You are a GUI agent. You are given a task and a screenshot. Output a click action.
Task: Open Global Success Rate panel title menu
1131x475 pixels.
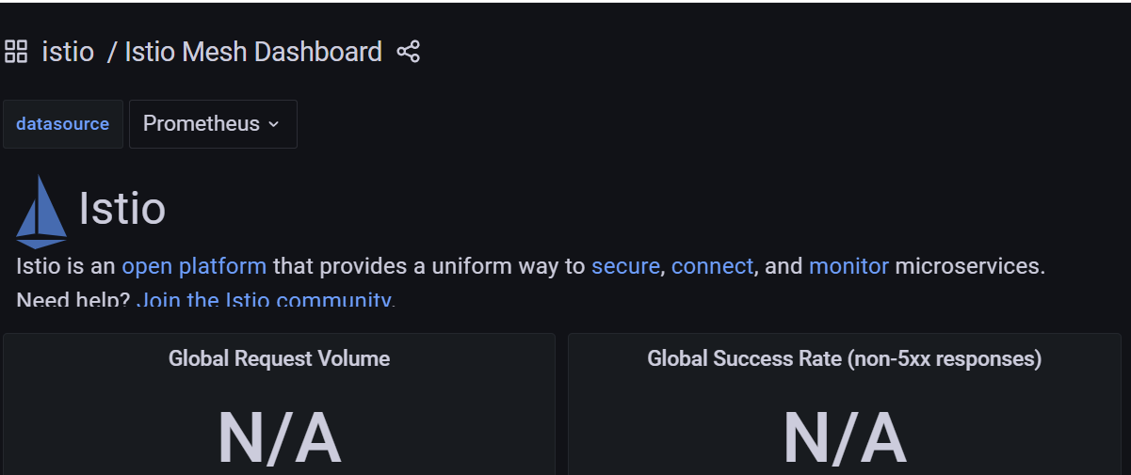pyautogui.click(x=844, y=358)
